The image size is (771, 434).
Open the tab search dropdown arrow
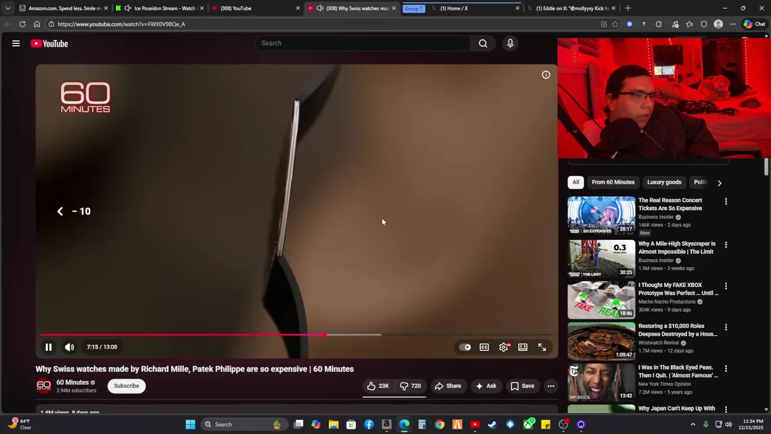tap(7, 8)
